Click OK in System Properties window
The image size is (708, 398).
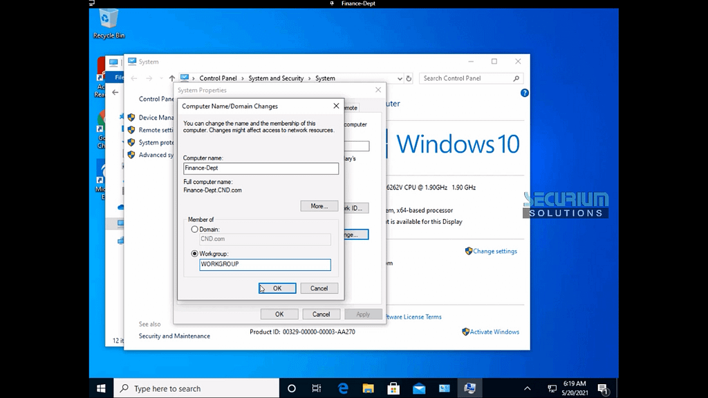click(x=279, y=314)
